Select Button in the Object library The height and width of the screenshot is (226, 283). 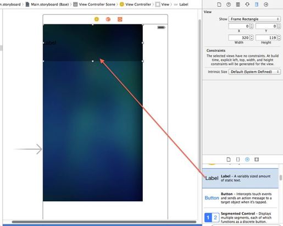[x=240, y=198]
